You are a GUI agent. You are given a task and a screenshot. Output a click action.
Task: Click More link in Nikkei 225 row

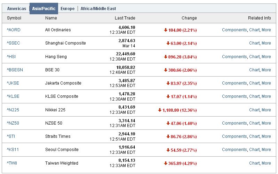click(266, 110)
